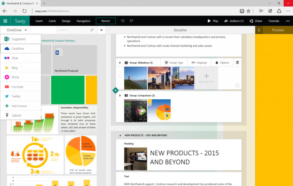Close the insert content pane
The height and width of the screenshot is (186, 293).
(x=101, y=30)
